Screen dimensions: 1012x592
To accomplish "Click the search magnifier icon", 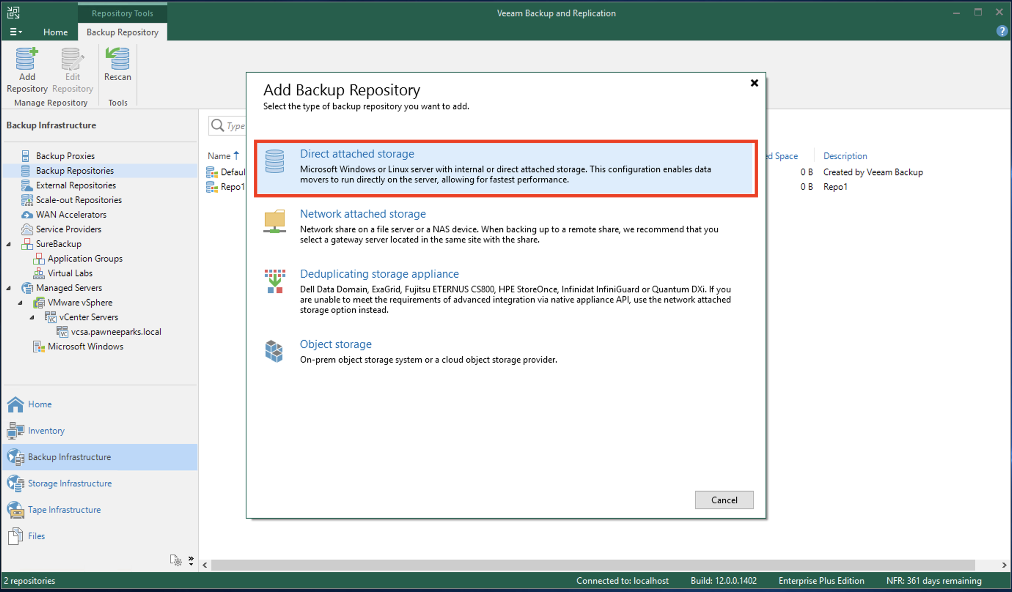I will pyautogui.click(x=217, y=126).
